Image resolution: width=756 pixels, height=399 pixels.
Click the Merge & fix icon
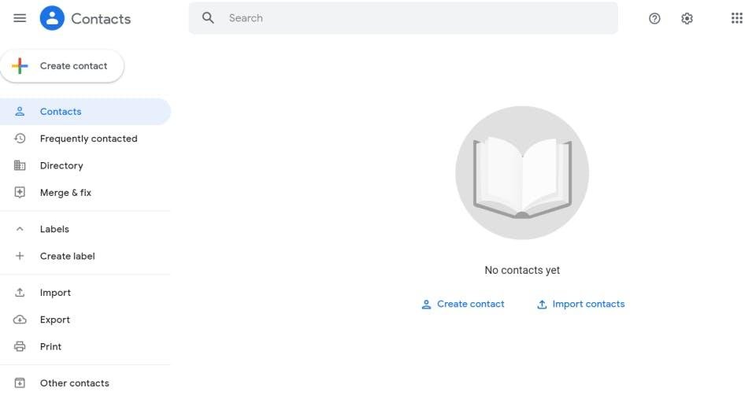tap(20, 193)
